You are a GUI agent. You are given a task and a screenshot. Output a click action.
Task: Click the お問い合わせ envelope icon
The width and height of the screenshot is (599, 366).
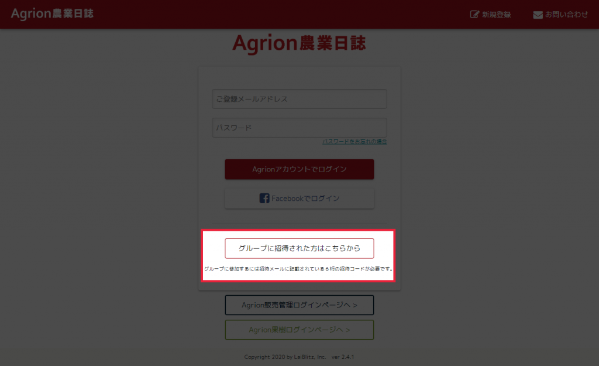pyautogui.click(x=538, y=15)
